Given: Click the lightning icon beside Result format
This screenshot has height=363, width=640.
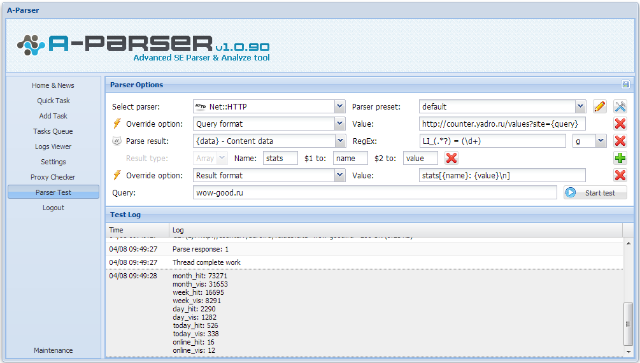Looking at the screenshot, I should 117,174.
